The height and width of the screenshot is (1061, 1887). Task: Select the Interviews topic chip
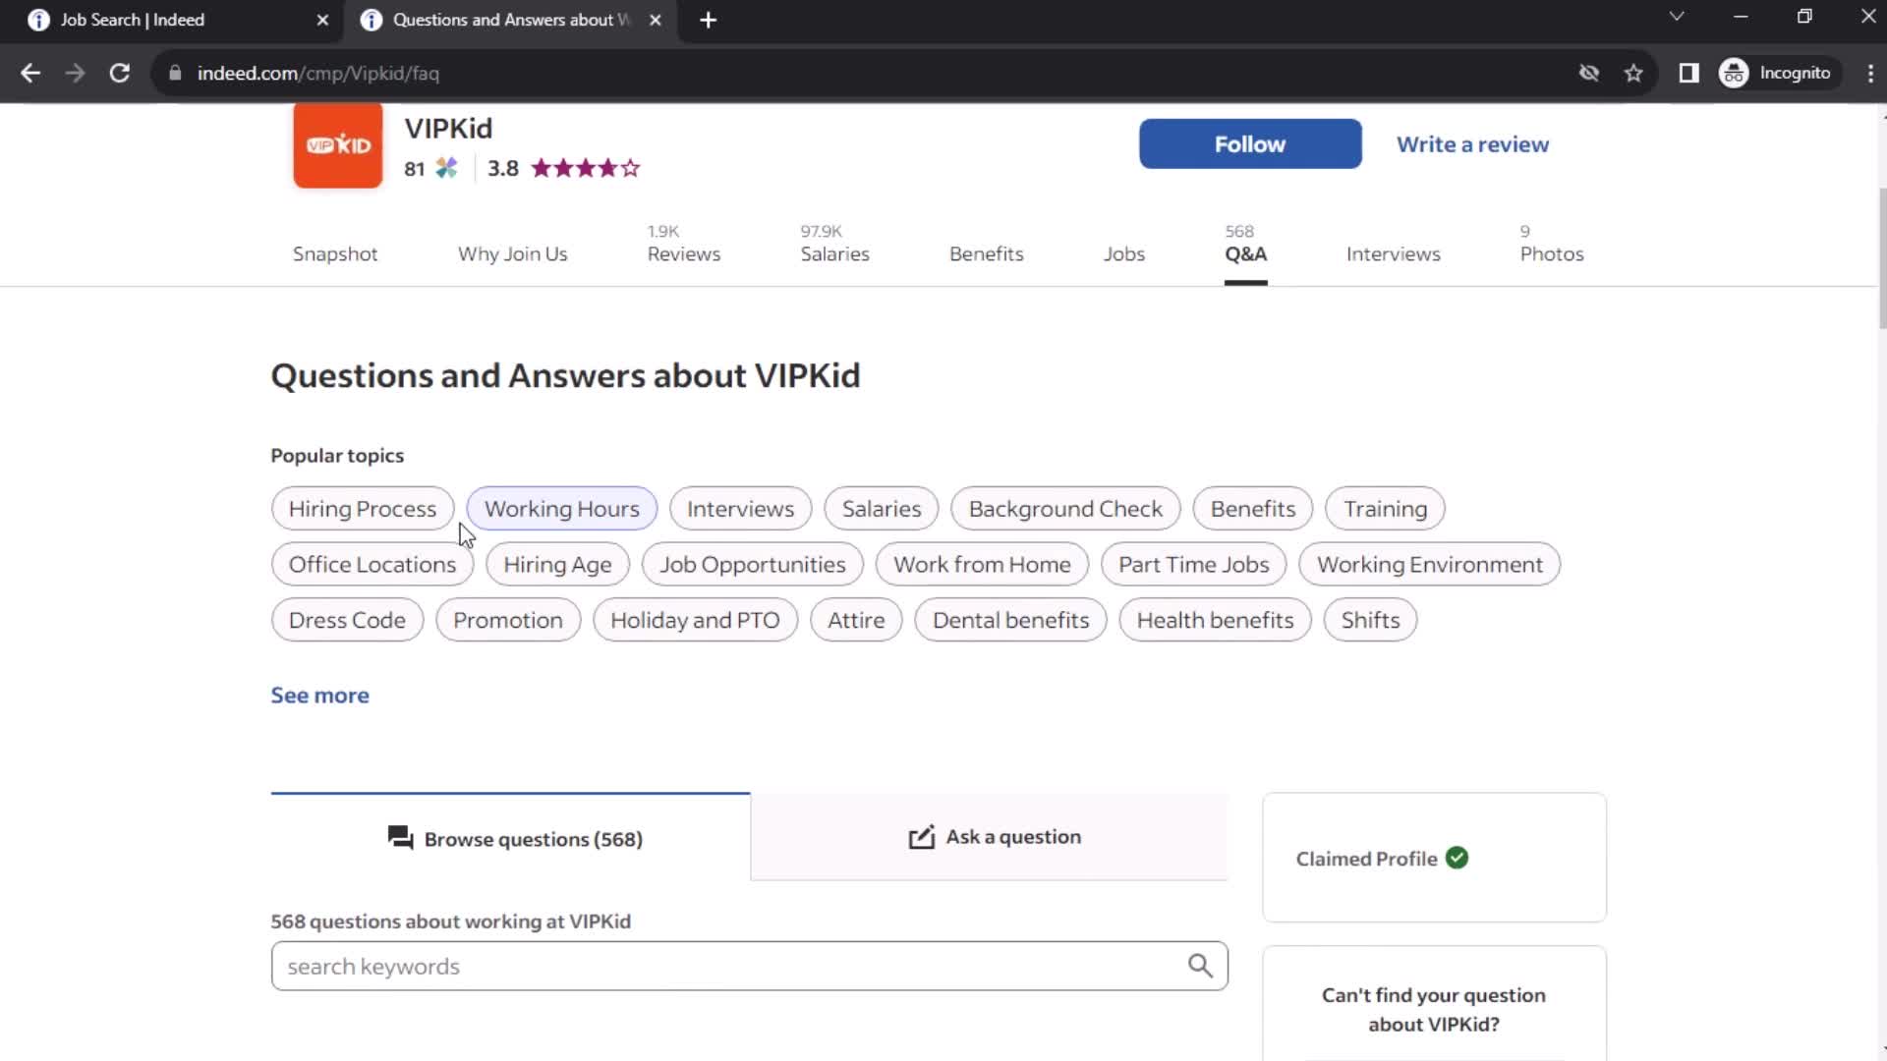click(x=740, y=508)
